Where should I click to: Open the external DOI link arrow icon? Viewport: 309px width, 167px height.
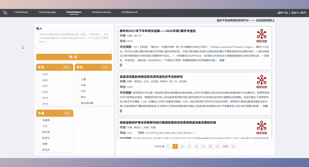(193, 133)
